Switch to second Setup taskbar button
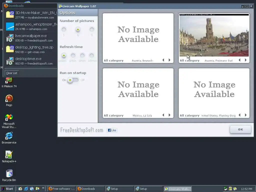Viewport: 256px width, 192px height. 149,189
